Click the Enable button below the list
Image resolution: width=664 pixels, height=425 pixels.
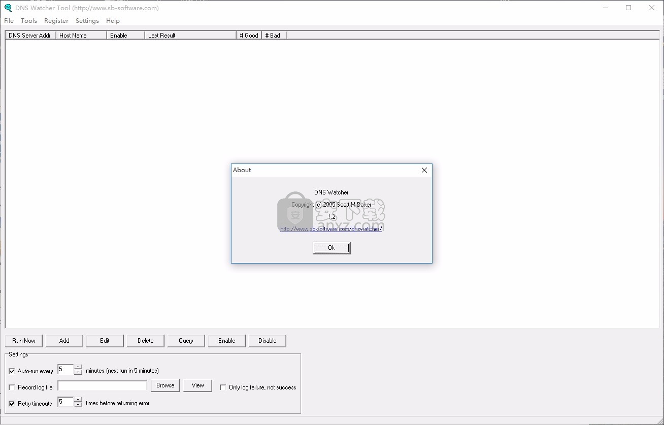[227, 341]
